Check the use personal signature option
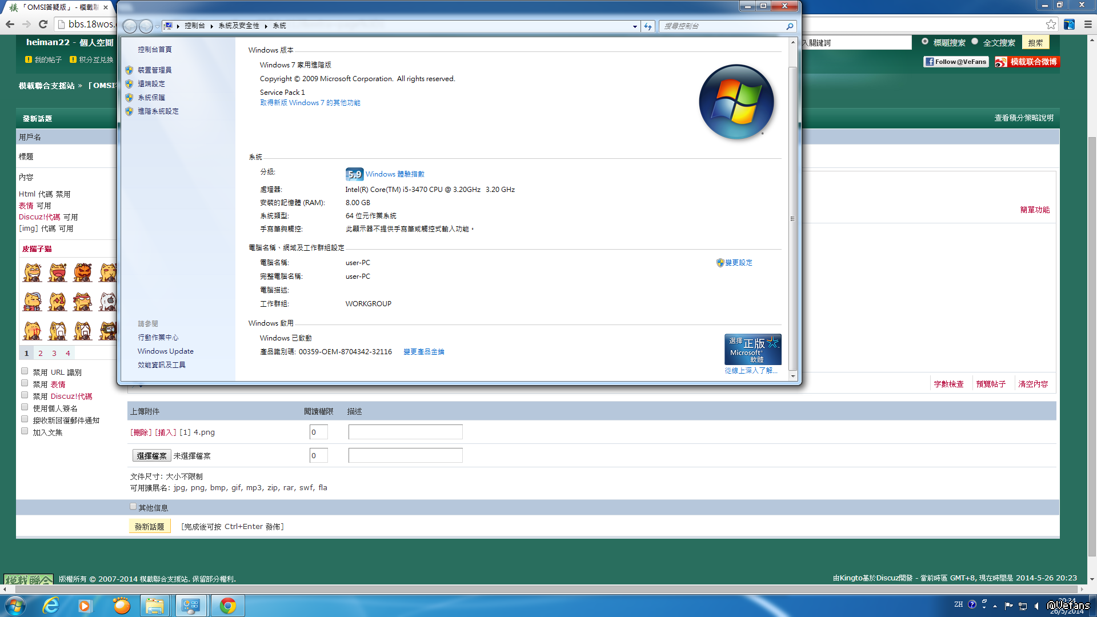 [25, 407]
